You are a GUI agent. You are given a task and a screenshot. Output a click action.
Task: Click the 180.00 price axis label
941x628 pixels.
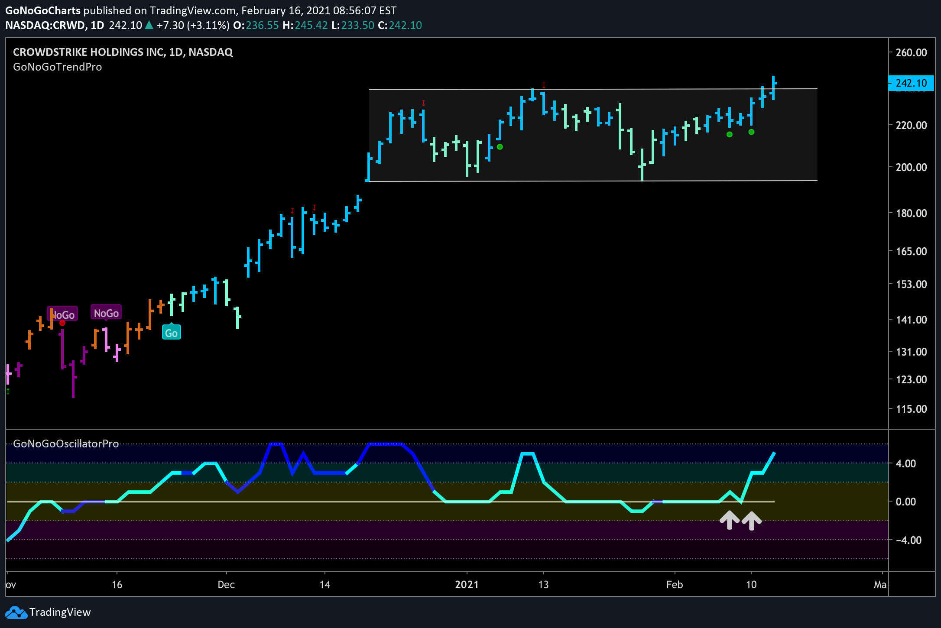[x=911, y=213]
